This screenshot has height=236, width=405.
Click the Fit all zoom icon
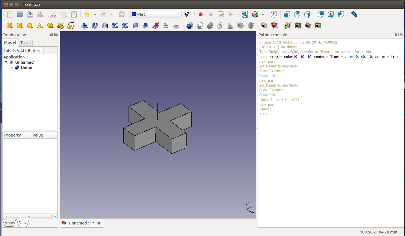tap(245, 14)
